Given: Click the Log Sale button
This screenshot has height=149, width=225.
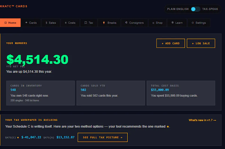Looking at the screenshot, I should 201,43.
